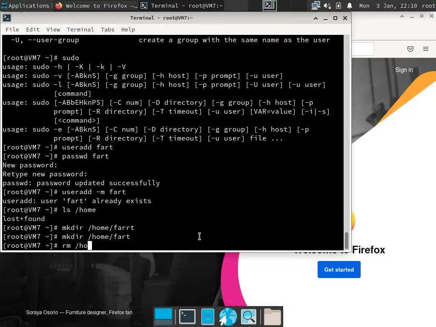Open network connection tray icon
Image resolution: width=436 pixels, height=327 pixels.
(316, 6)
